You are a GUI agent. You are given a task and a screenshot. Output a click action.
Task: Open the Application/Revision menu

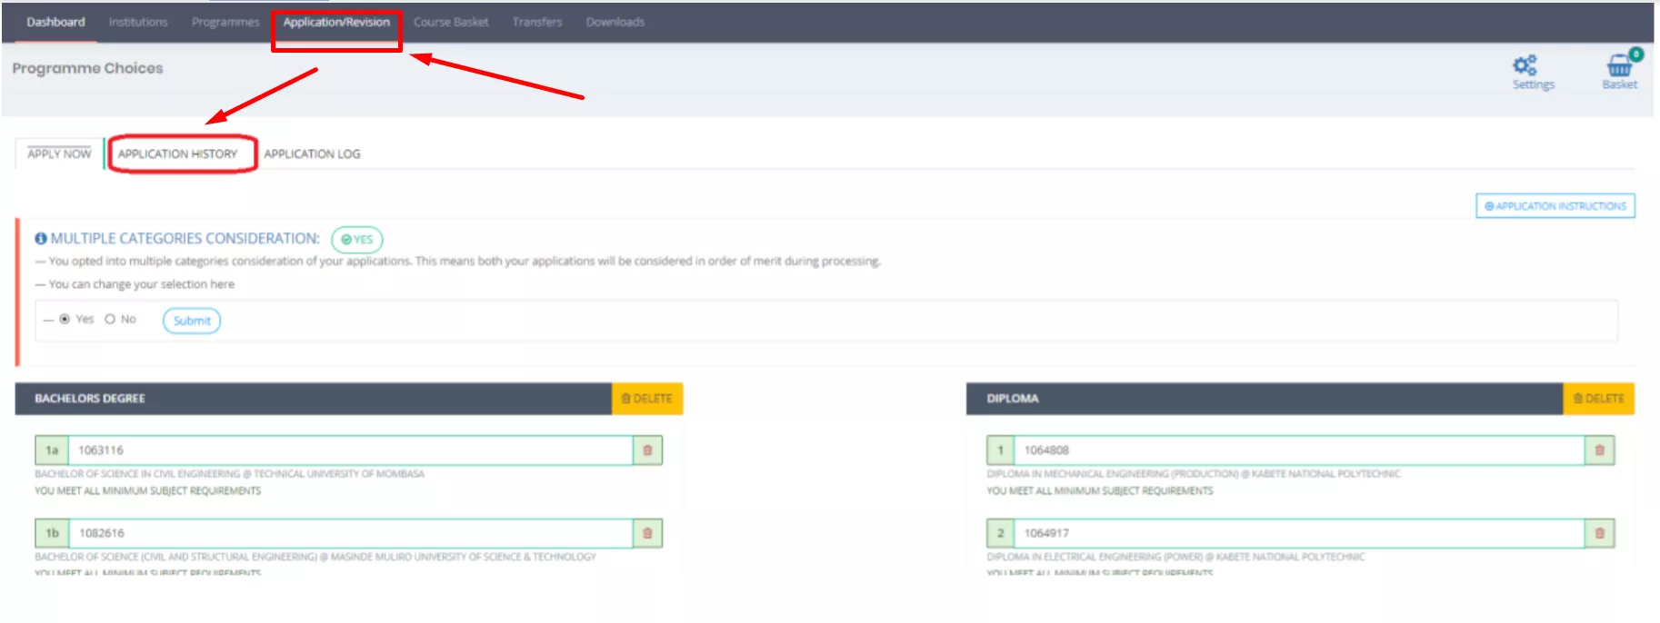[336, 23]
